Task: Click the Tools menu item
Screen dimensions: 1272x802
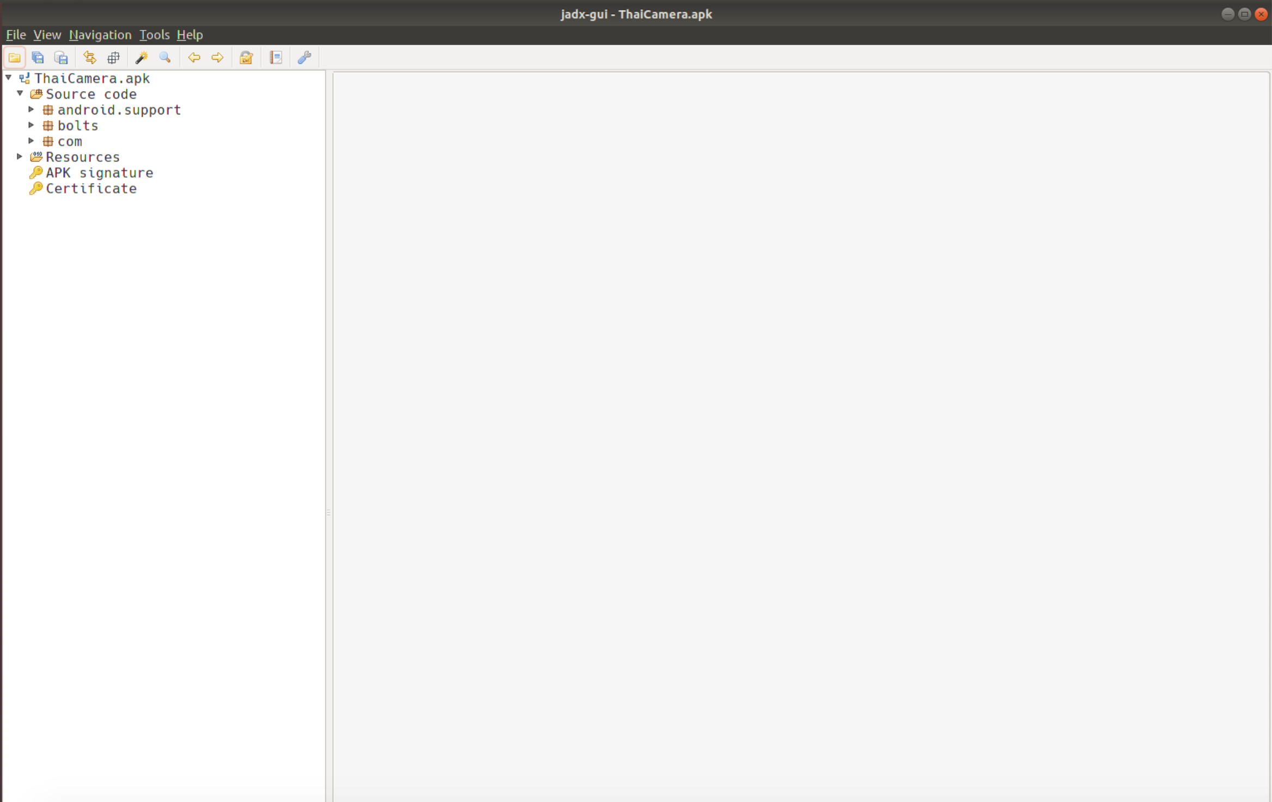Action: [153, 34]
